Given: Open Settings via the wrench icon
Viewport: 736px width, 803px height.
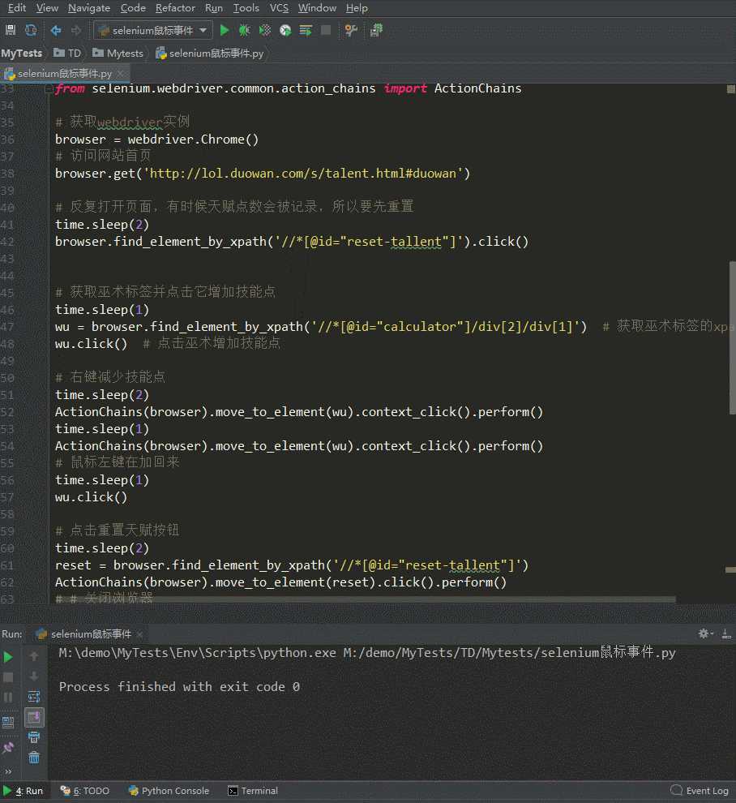Looking at the screenshot, I should click(x=351, y=30).
